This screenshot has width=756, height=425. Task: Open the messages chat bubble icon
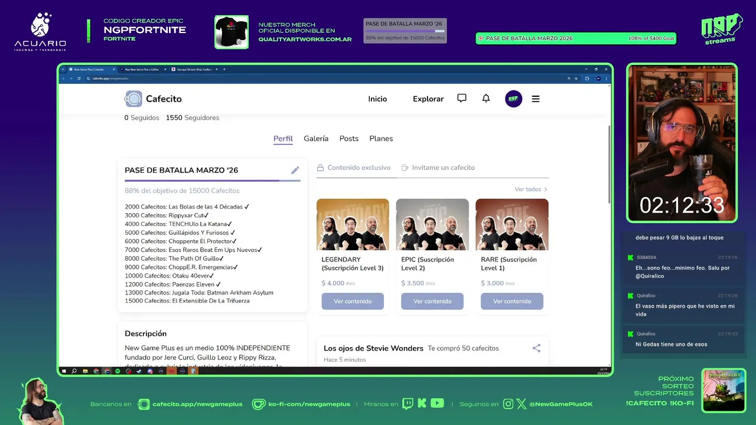pyautogui.click(x=462, y=99)
